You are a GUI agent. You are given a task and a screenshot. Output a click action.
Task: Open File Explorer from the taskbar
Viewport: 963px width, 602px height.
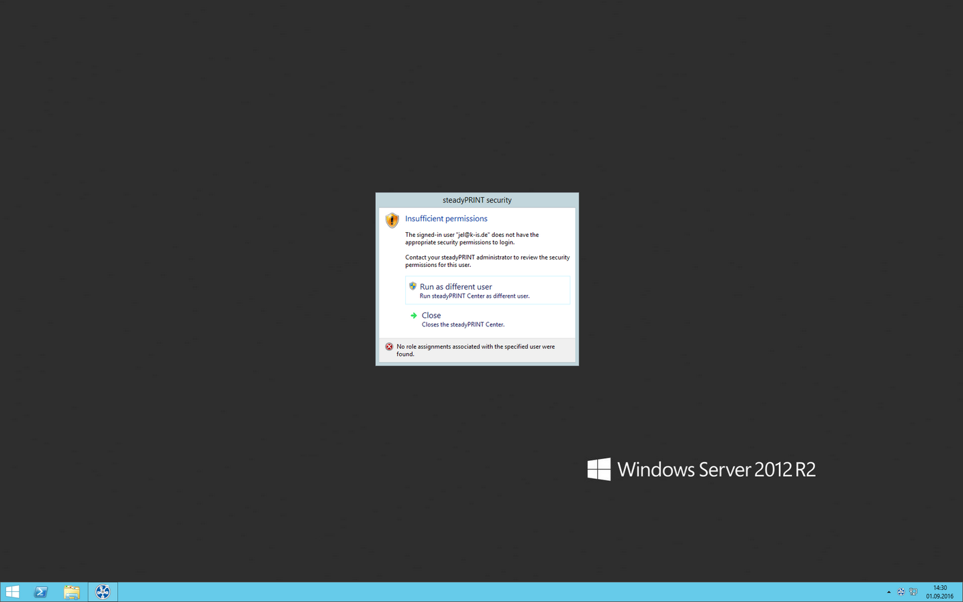[72, 592]
